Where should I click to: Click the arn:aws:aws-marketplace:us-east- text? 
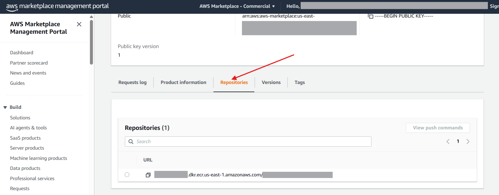[x=278, y=16]
